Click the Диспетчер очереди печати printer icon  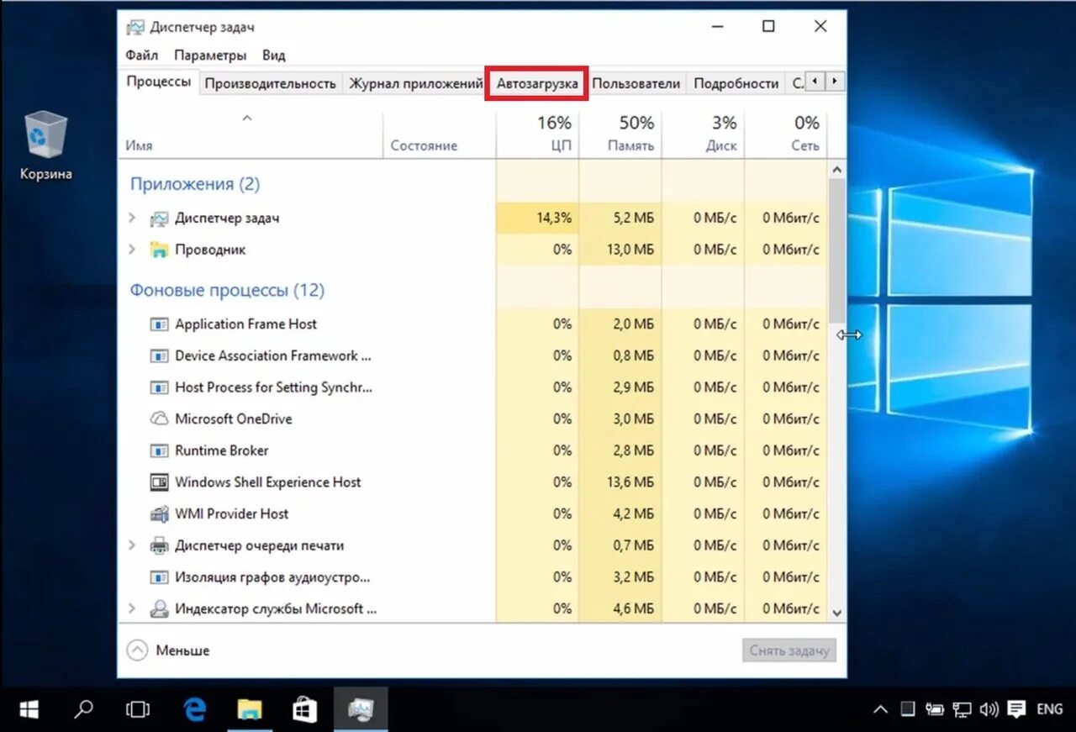159,545
